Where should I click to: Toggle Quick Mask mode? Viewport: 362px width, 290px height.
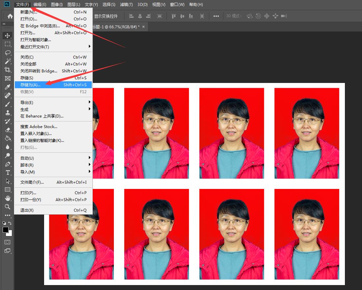click(x=7, y=242)
